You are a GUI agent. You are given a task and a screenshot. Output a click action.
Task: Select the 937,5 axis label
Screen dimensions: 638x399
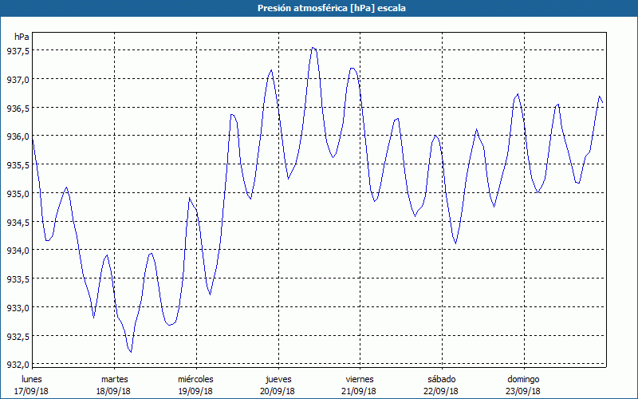tap(18, 50)
